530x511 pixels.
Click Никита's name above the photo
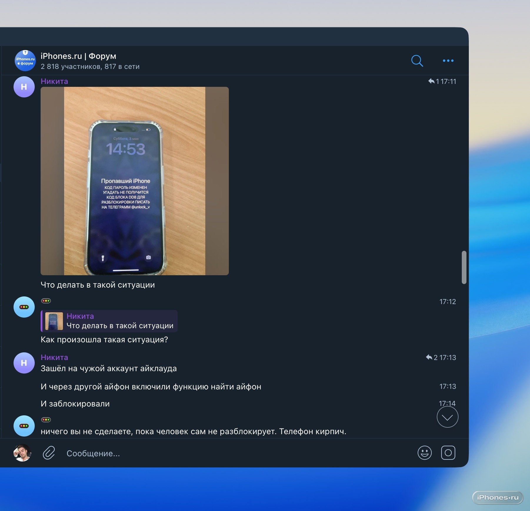[54, 81]
